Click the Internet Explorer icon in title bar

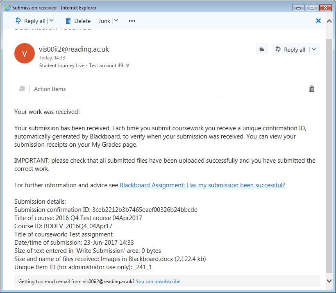tap(7, 7)
